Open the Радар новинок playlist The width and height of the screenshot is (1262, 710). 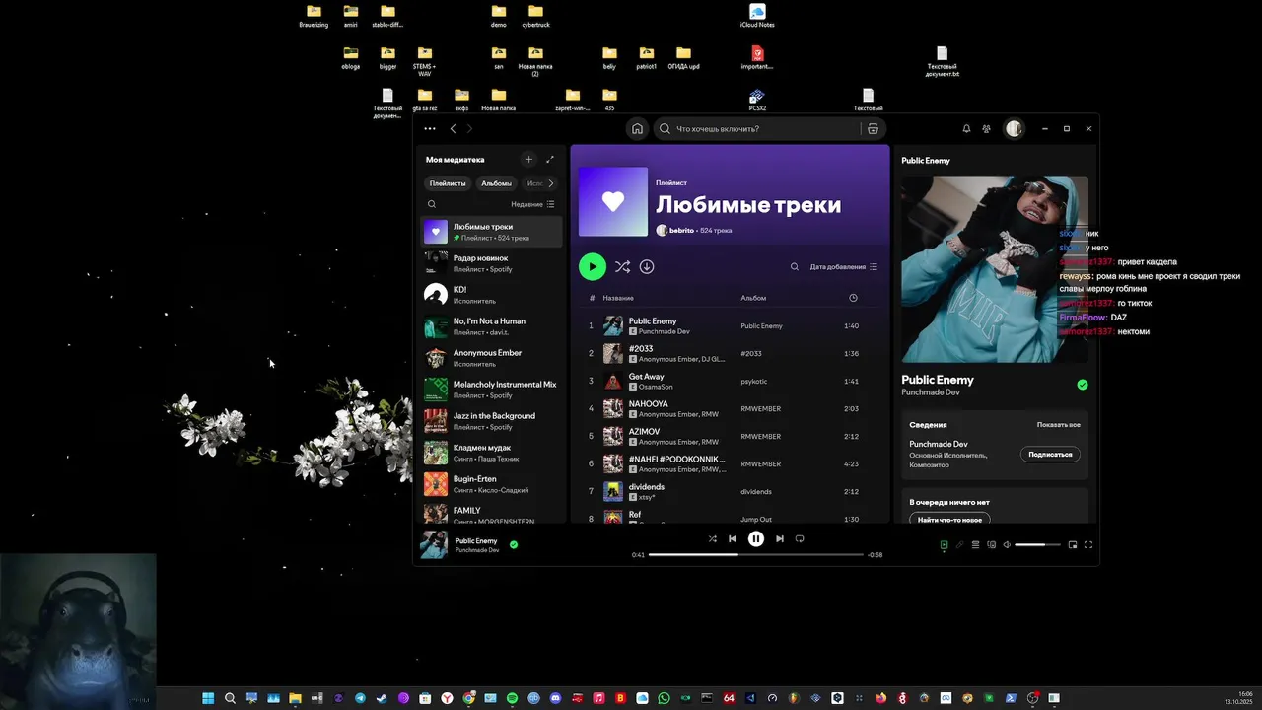492,263
